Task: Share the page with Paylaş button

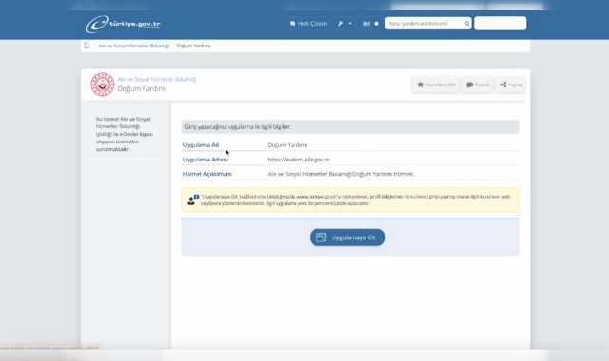Action: 511,85
